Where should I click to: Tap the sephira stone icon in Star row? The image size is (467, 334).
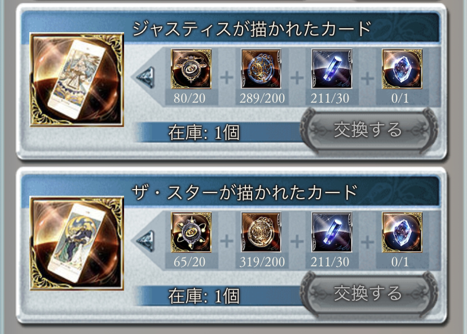[402, 232]
